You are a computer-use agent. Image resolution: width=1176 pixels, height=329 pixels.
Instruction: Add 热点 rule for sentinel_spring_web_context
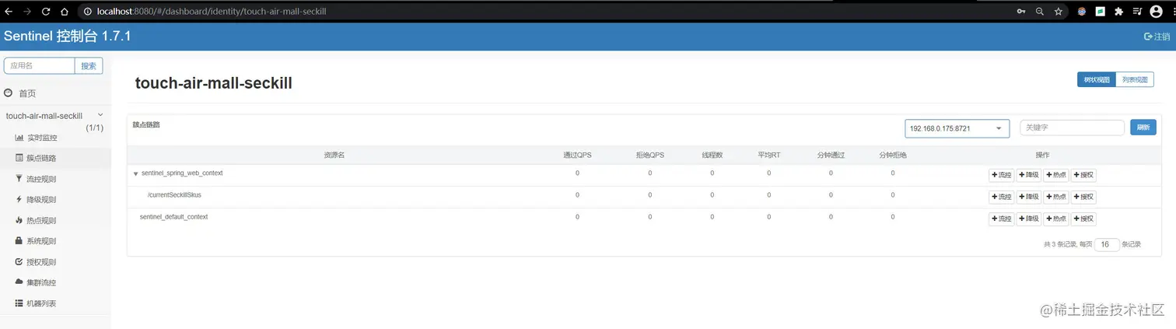click(x=1056, y=175)
